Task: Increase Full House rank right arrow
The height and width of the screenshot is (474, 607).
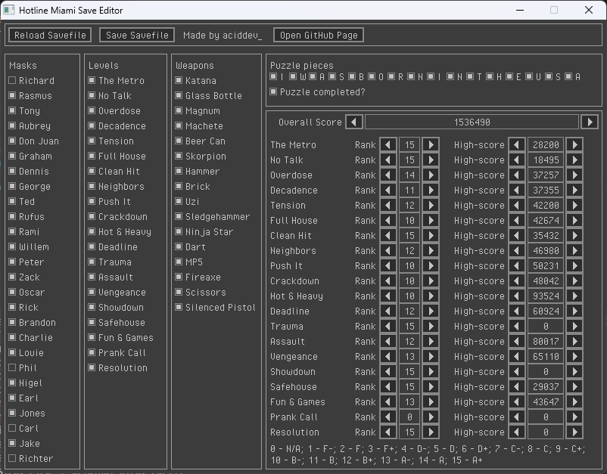Action: tap(431, 221)
